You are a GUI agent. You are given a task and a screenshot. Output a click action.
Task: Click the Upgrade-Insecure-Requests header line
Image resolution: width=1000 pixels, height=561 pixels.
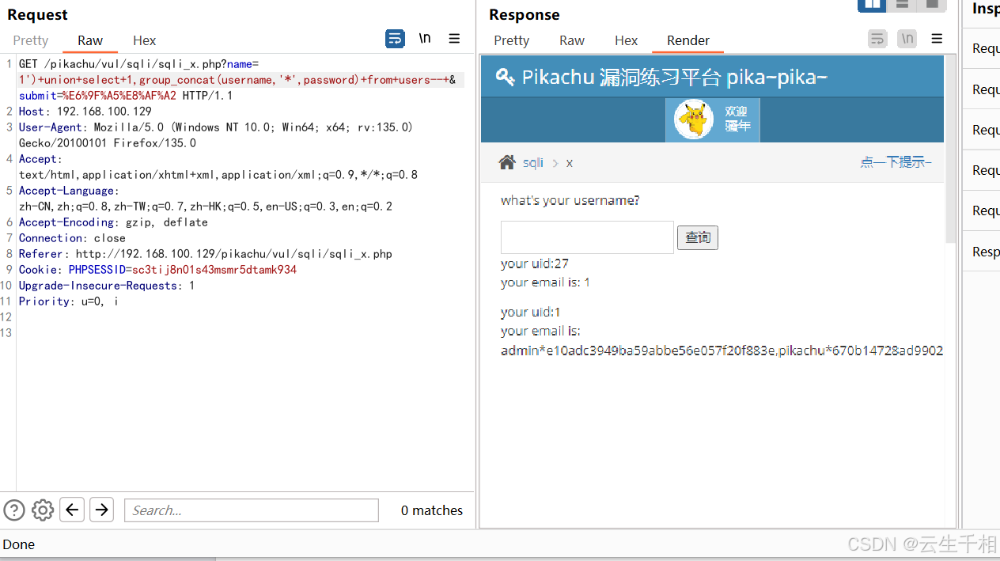(107, 286)
